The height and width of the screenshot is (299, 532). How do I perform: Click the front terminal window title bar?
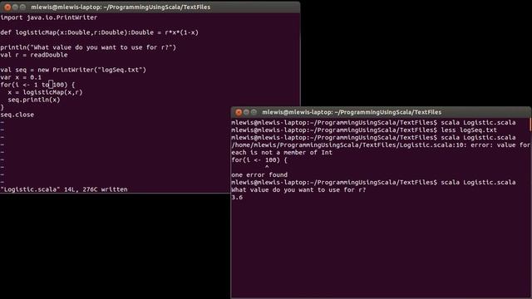[x=381, y=112]
